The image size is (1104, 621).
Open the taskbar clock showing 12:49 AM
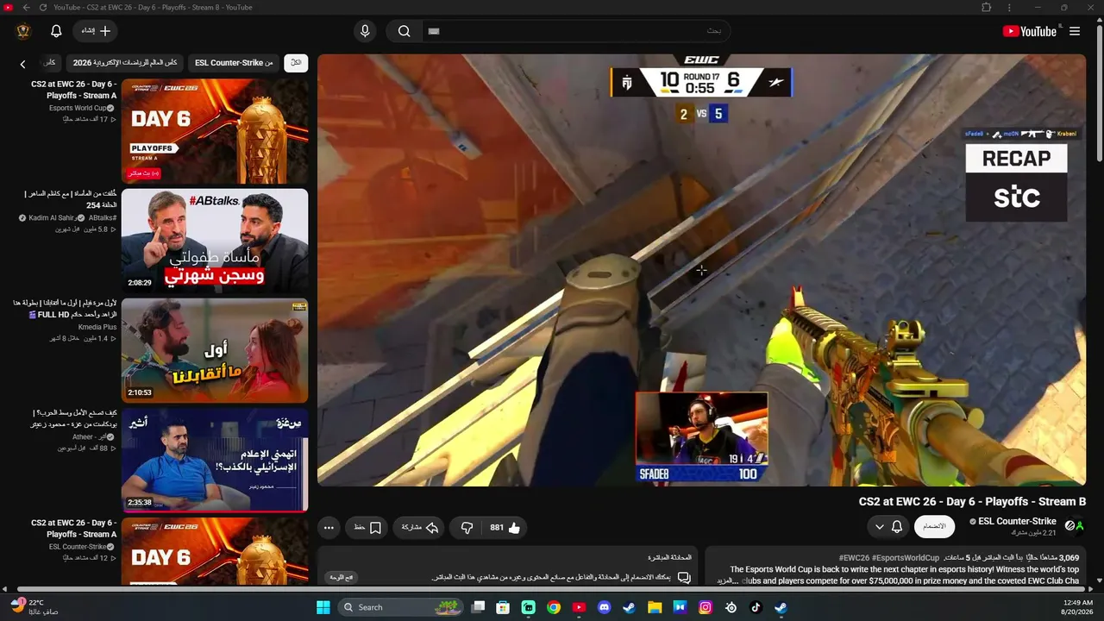(x=1078, y=607)
